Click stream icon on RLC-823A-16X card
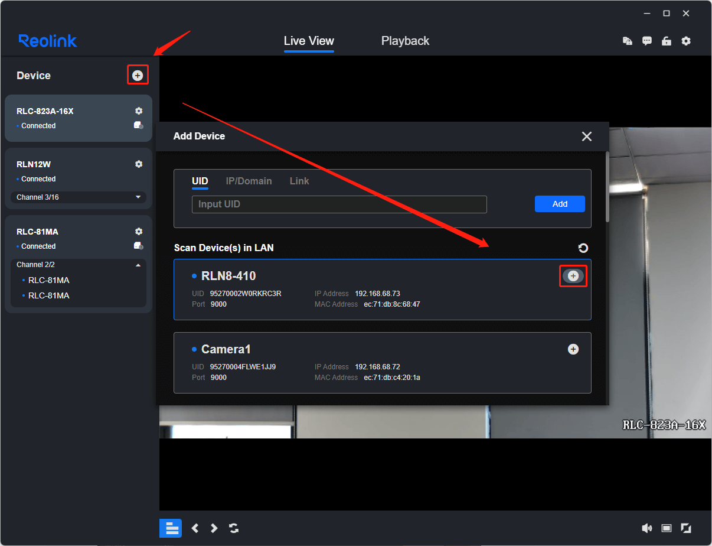 click(x=139, y=125)
